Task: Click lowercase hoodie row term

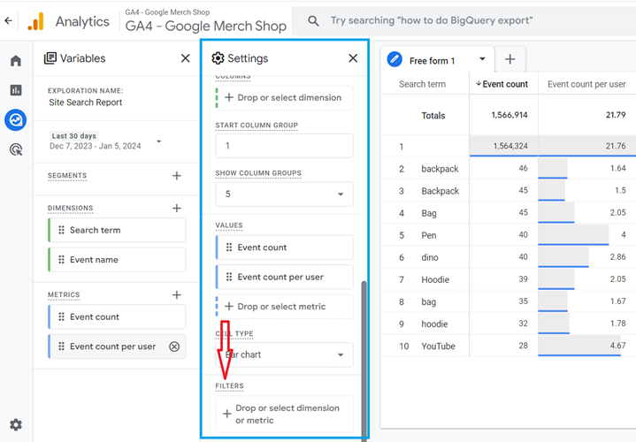Action: click(434, 324)
